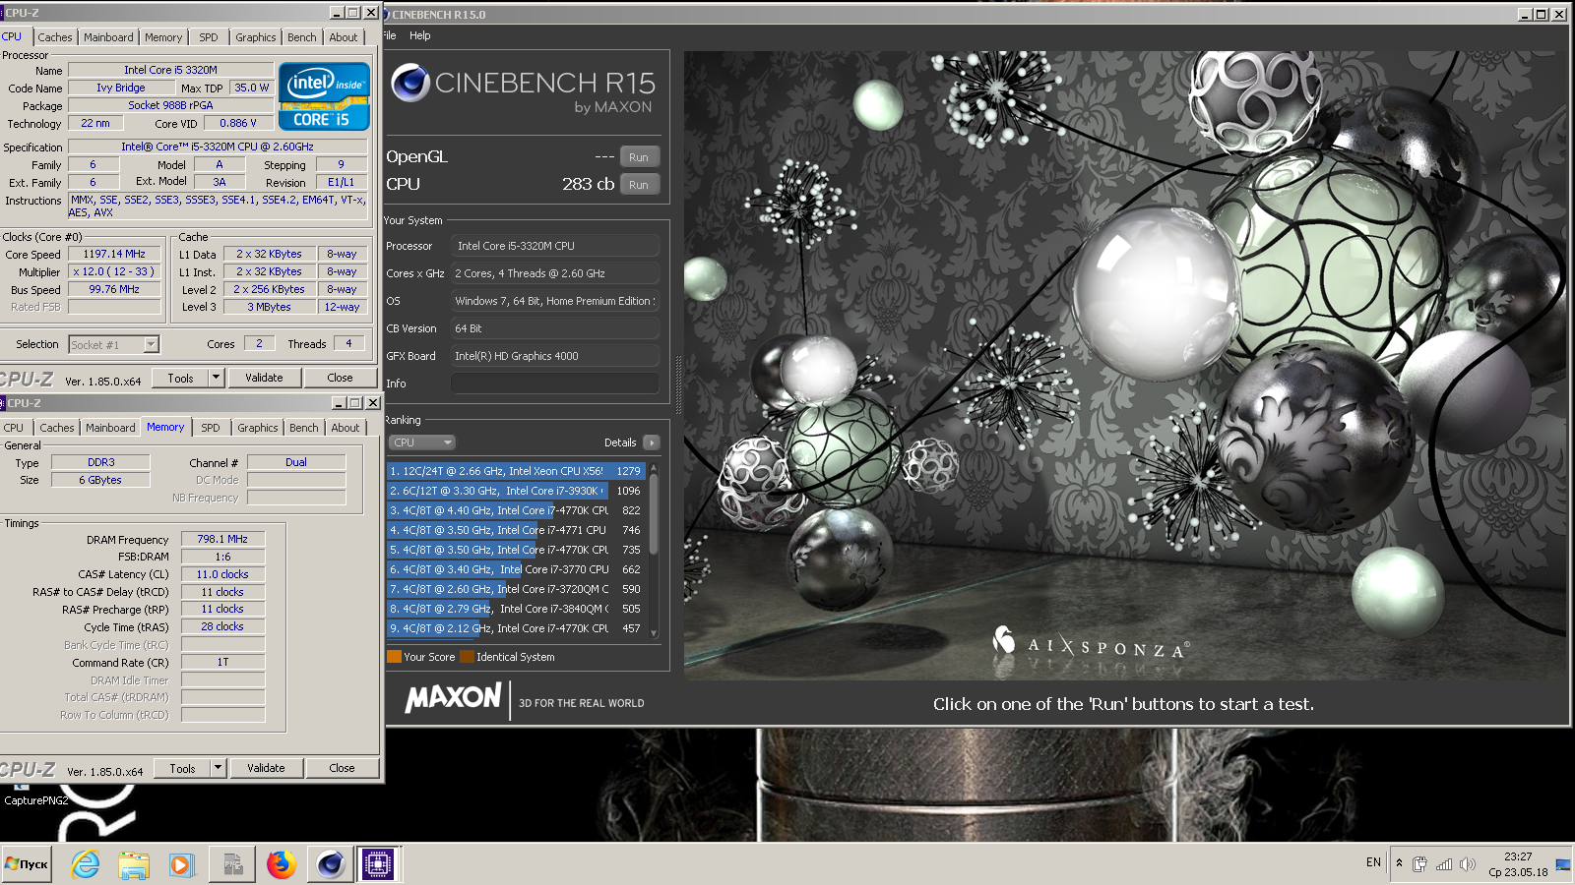
Task: Run the CPU benchmark
Action: (x=639, y=185)
